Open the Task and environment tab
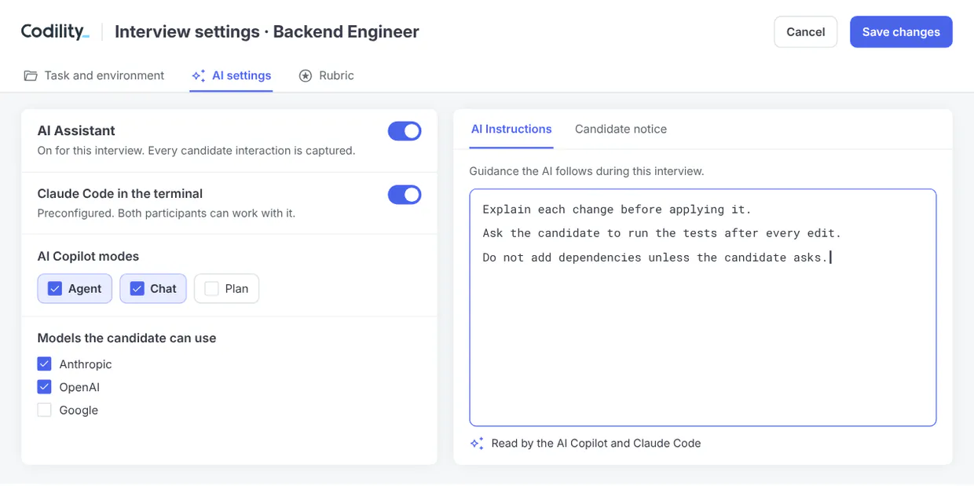 point(94,75)
